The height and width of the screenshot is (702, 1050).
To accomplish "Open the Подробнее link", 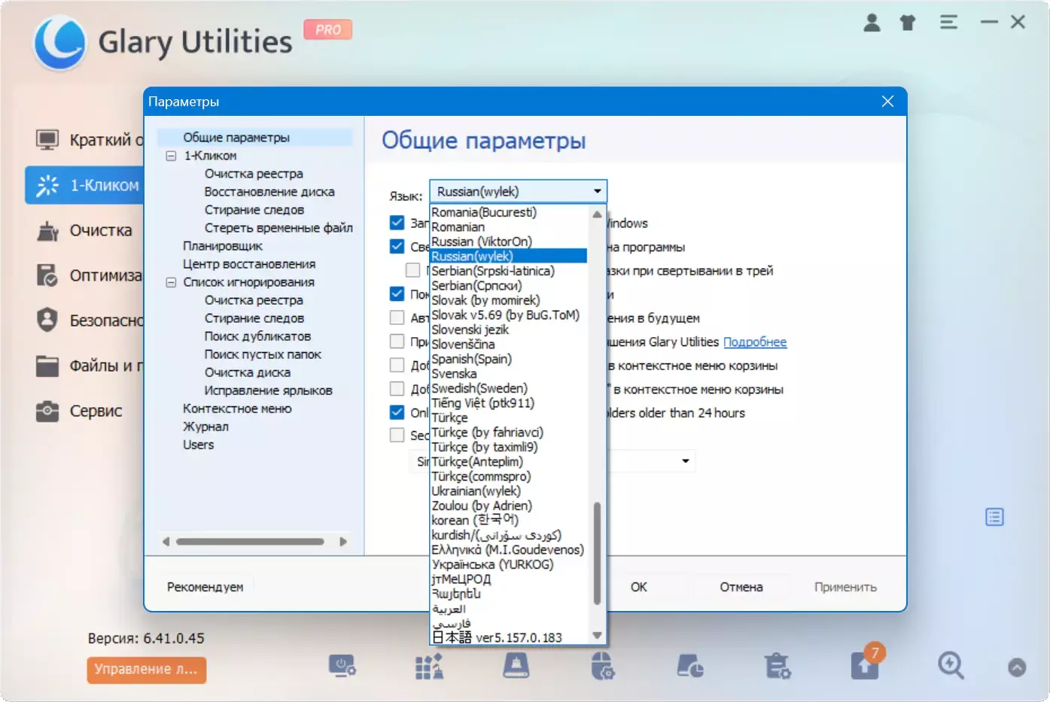I will click(x=755, y=342).
